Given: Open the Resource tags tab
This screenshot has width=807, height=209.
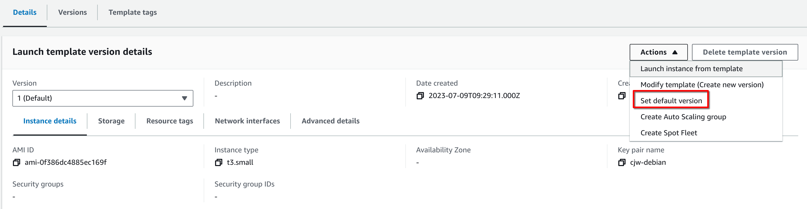Looking at the screenshot, I should click(170, 121).
